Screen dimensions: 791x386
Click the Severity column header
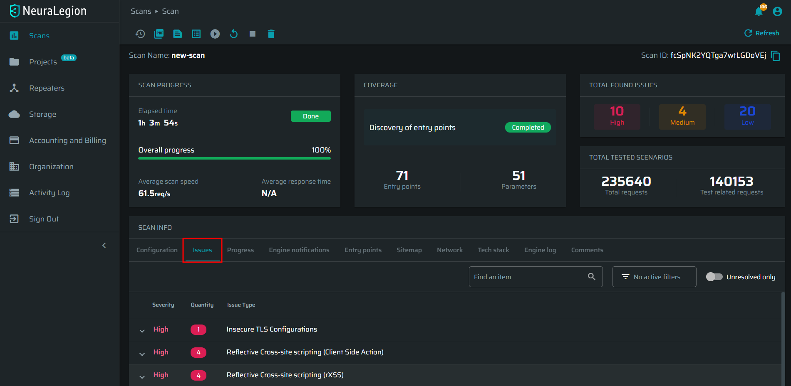click(x=163, y=305)
